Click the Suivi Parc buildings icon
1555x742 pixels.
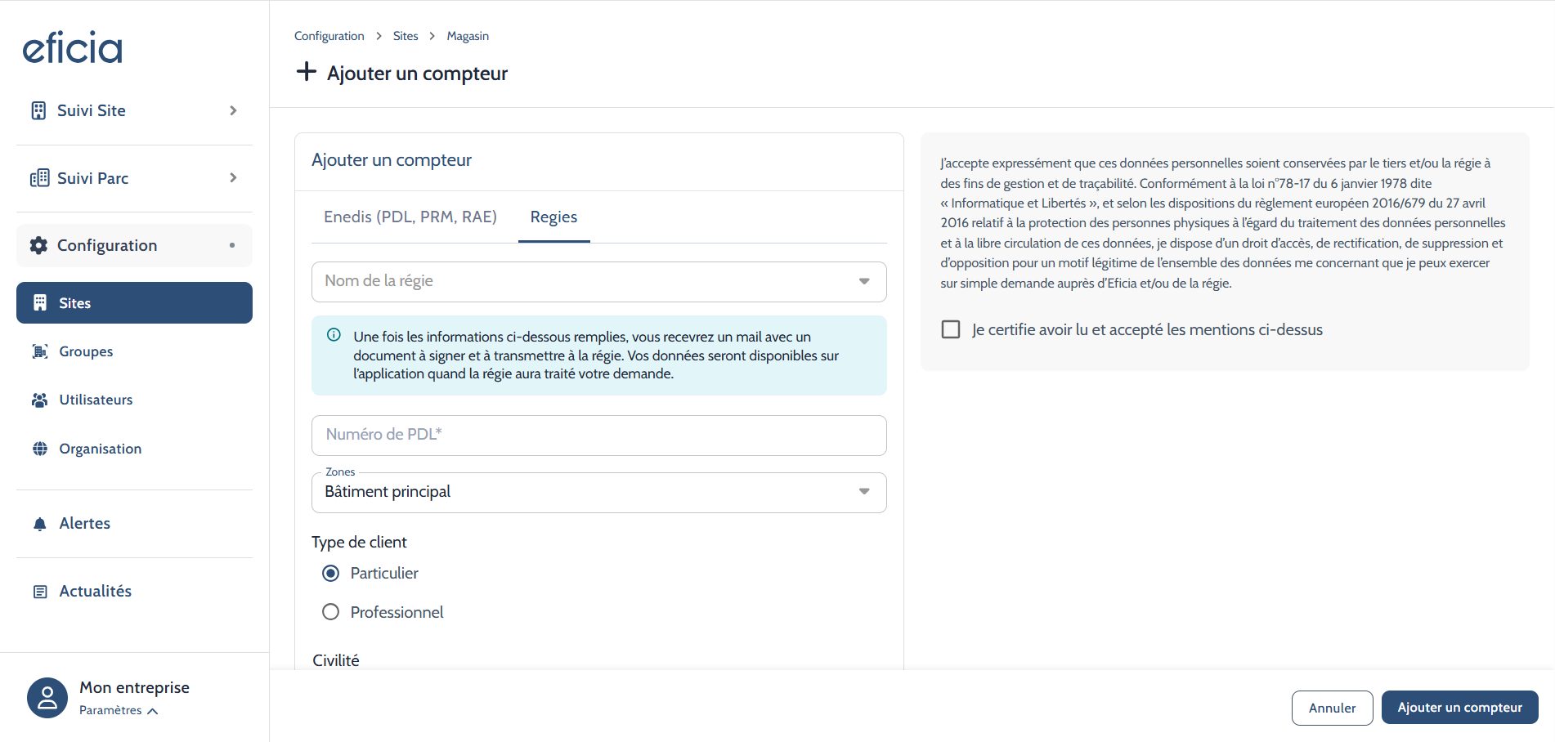[39, 178]
